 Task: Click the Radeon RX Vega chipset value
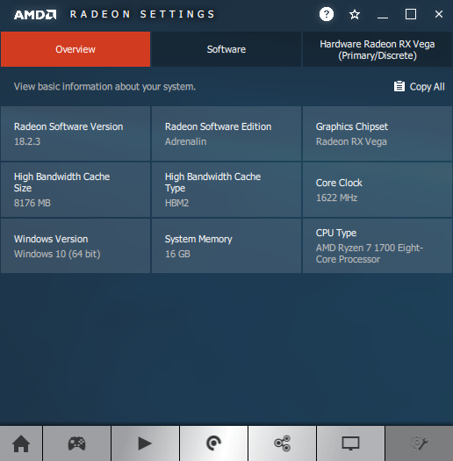coord(351,141)
